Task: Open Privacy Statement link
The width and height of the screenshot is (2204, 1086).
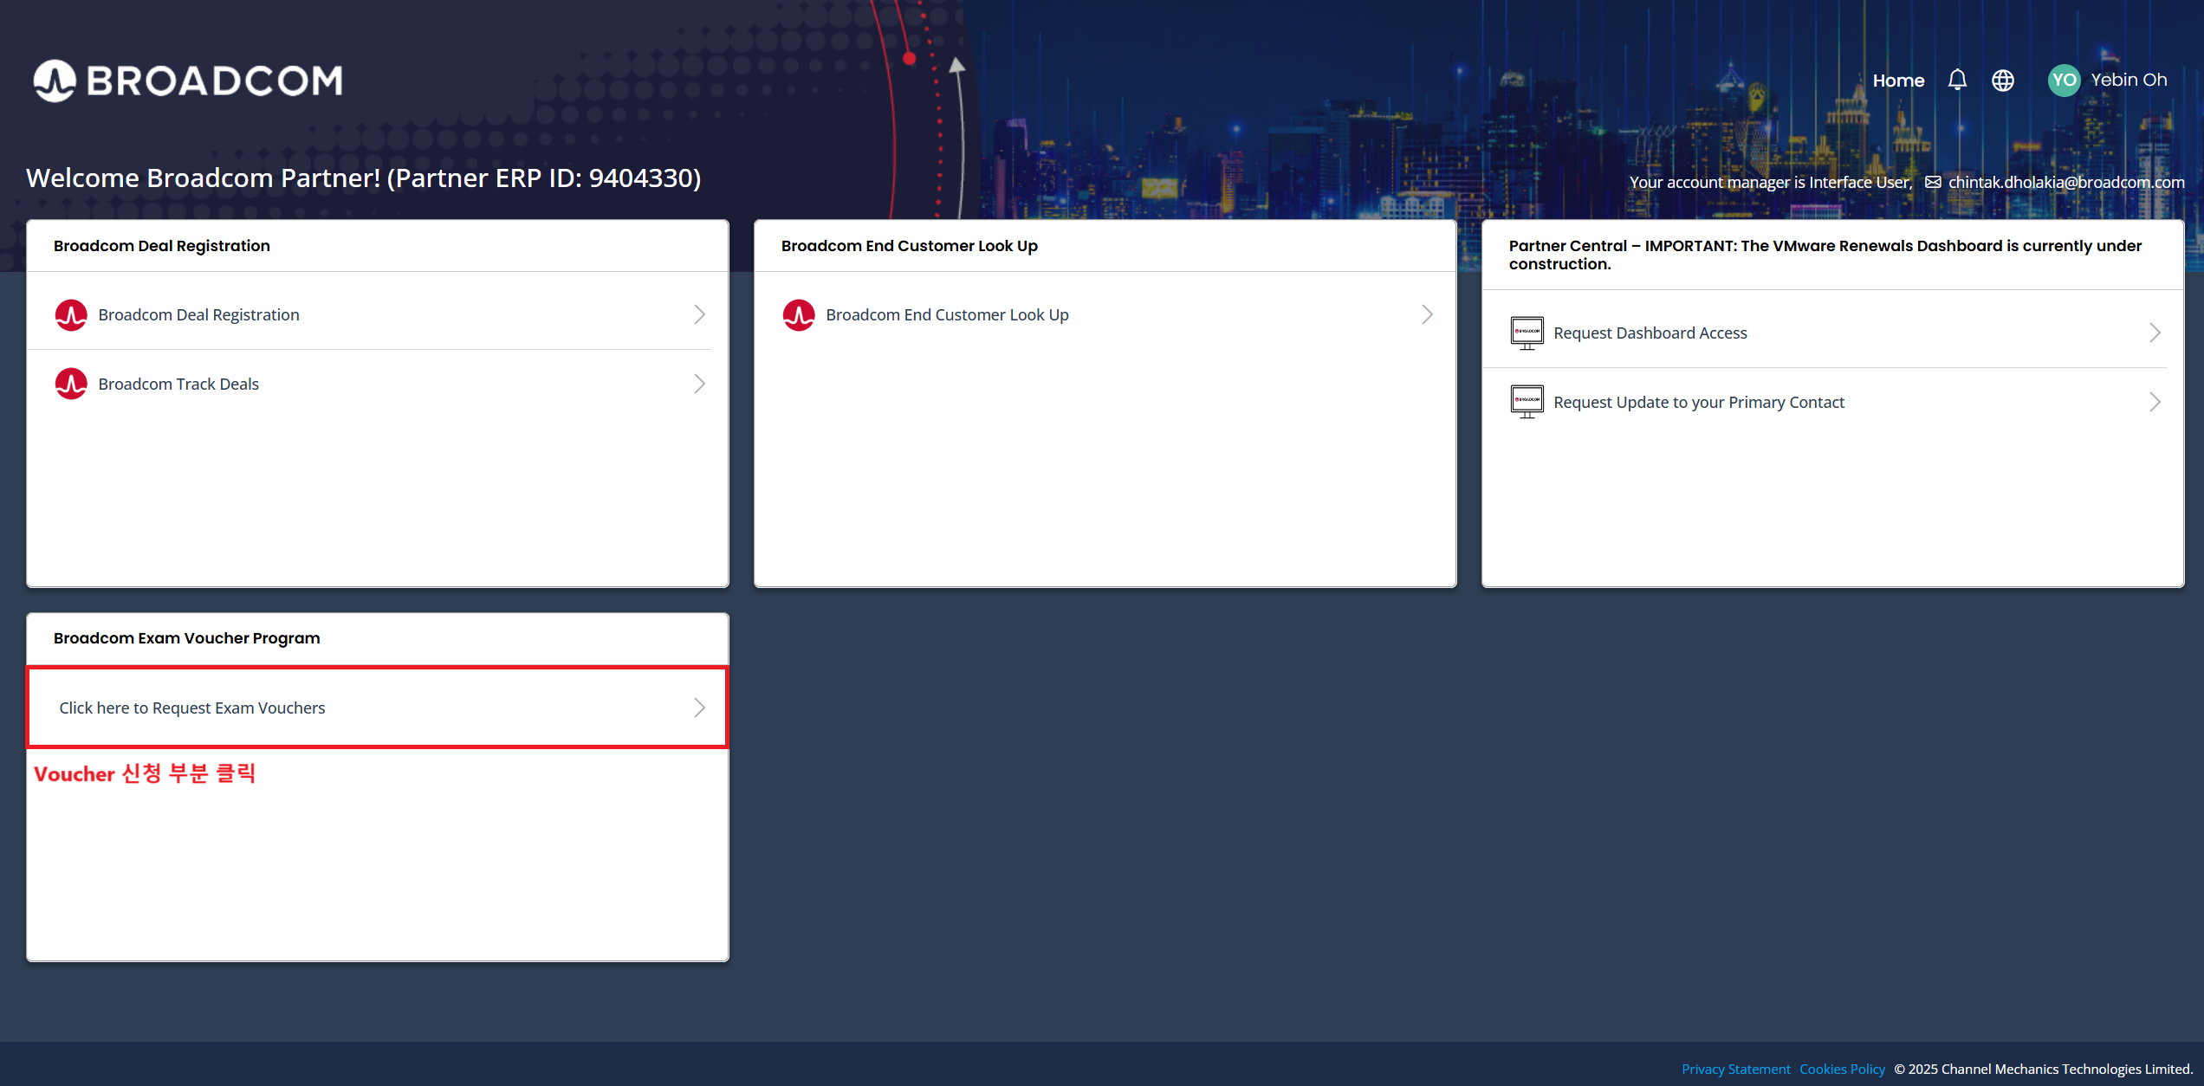Action: coord(1735,1069)
